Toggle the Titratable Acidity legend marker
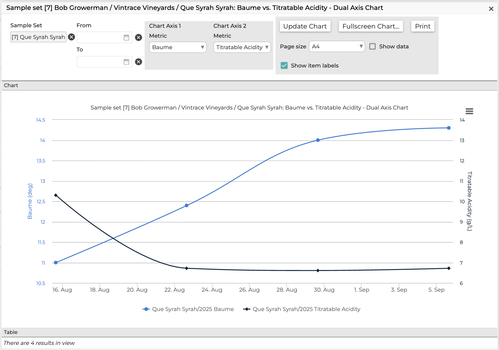This screenshot has width=499, height=350. click(247, 309)
